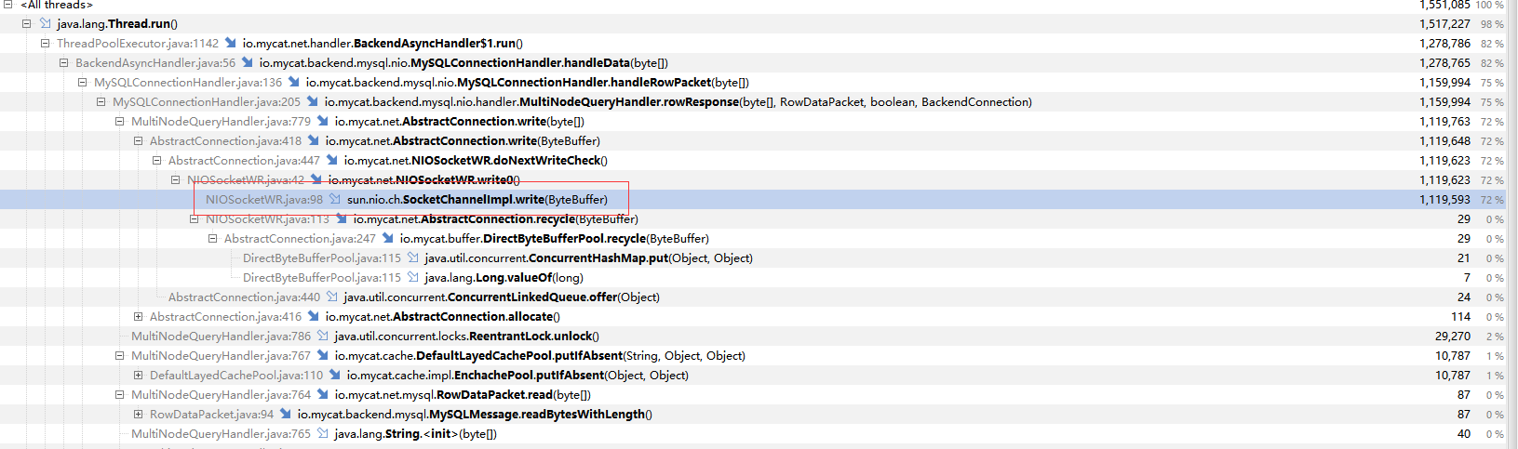Screen dimensions: 1518x449
Task: Collapse the AbstractConnection.java:247 node
Action: [x=212, y=239]
